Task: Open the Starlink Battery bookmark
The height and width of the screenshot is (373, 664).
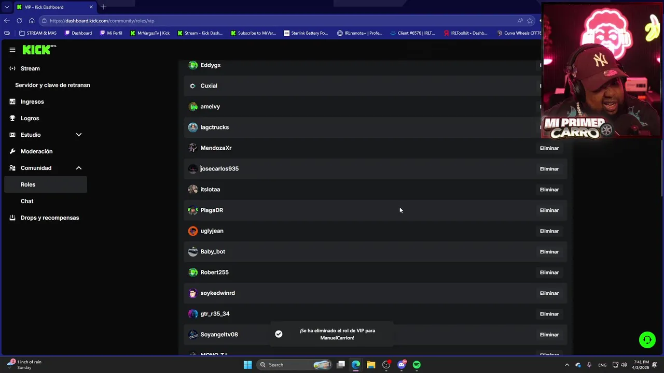Action: (306, 33)
